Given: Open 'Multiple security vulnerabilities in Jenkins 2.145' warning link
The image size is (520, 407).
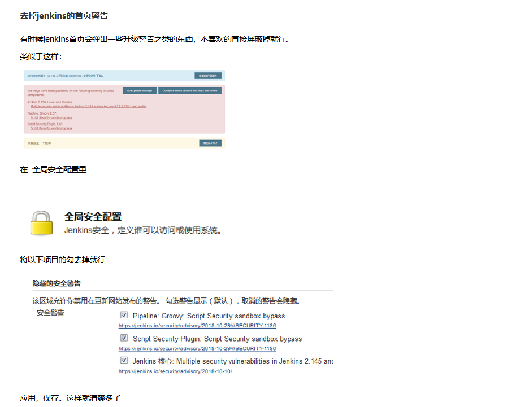Looking at the screenshot, I should pyautogui.click(x=88, y=106).
